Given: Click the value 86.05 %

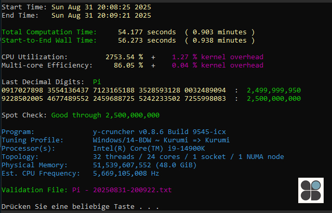Looking at the screenshot, I should (x=128, y=65).
